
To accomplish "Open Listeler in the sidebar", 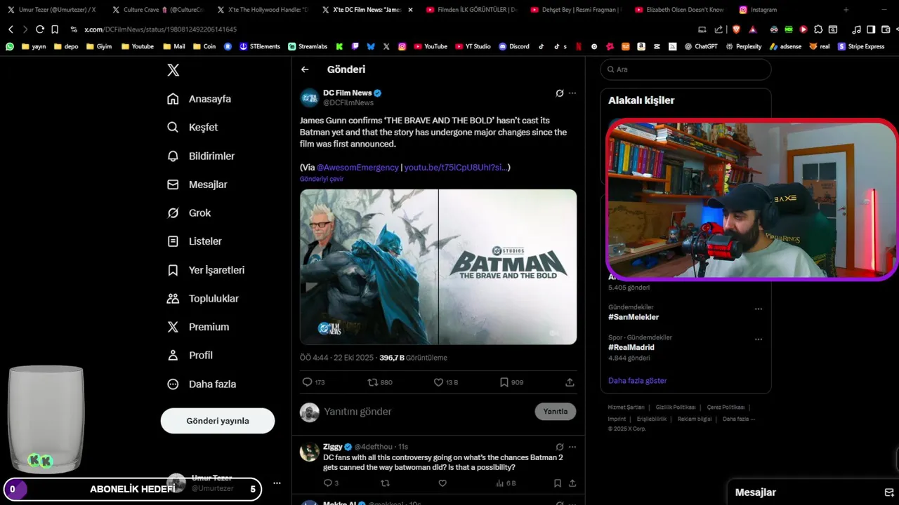I will coord(195,241).
